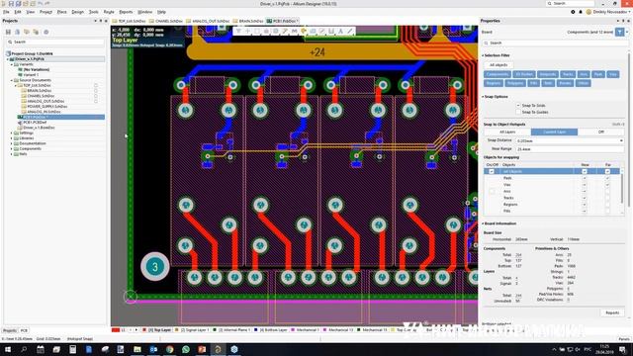Click the place line icon in PCB toolbar
The height and width of the screenshot is (356, 633).
pyautogui.click(x=350, y=31)
